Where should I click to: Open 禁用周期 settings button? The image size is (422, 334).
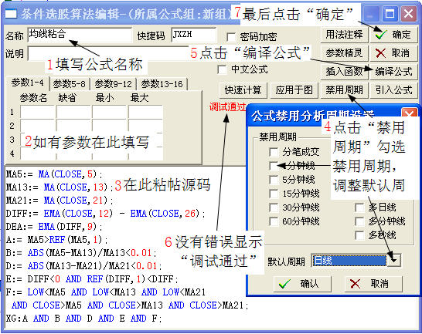click(x=344, y=89)
